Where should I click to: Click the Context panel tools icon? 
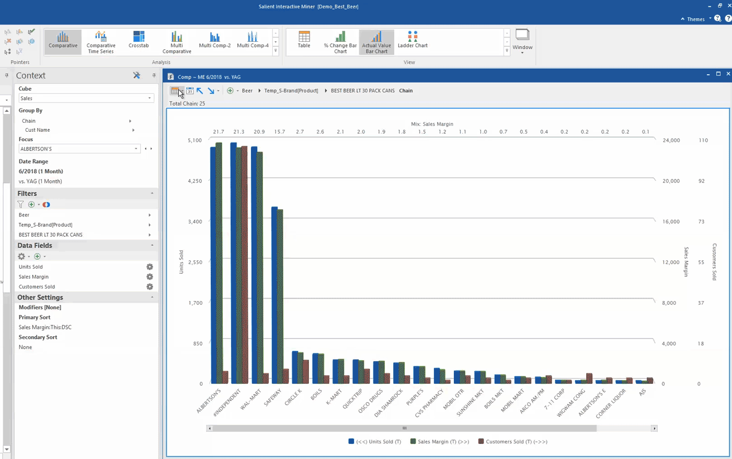click(137, 75)
